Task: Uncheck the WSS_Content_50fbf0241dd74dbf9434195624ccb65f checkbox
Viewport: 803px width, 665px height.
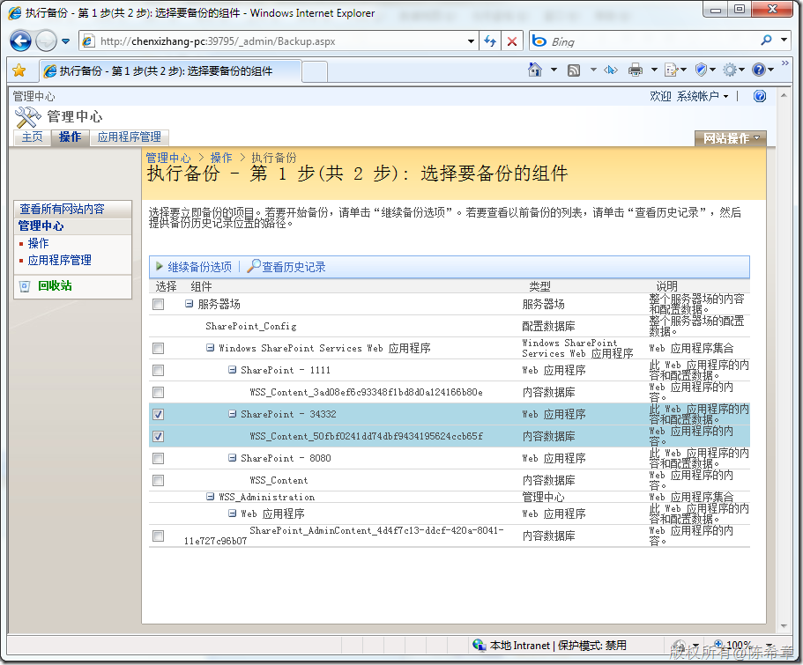Action: click(159, 436)
